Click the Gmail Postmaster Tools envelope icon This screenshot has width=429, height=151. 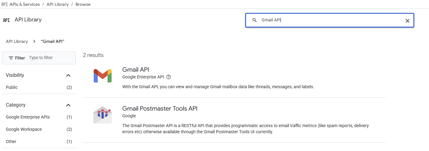pos(103,115)
